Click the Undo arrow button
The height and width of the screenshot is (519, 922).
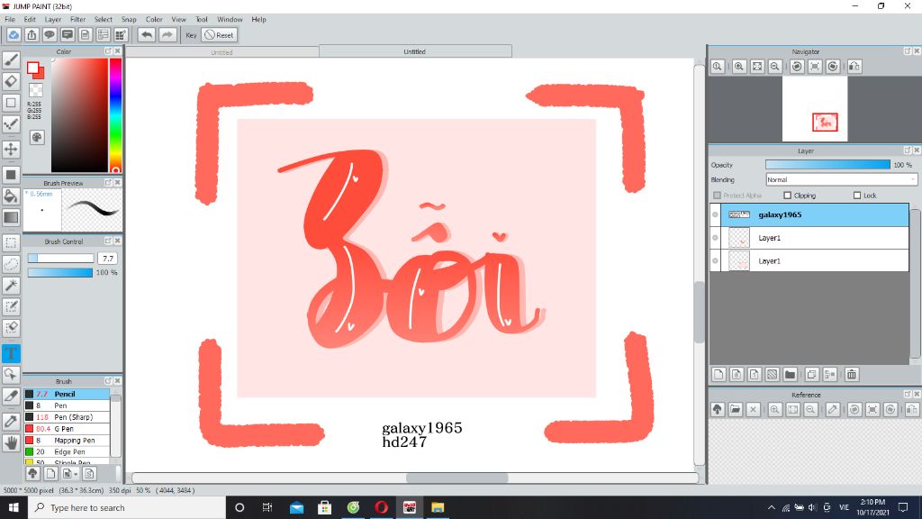147,35
